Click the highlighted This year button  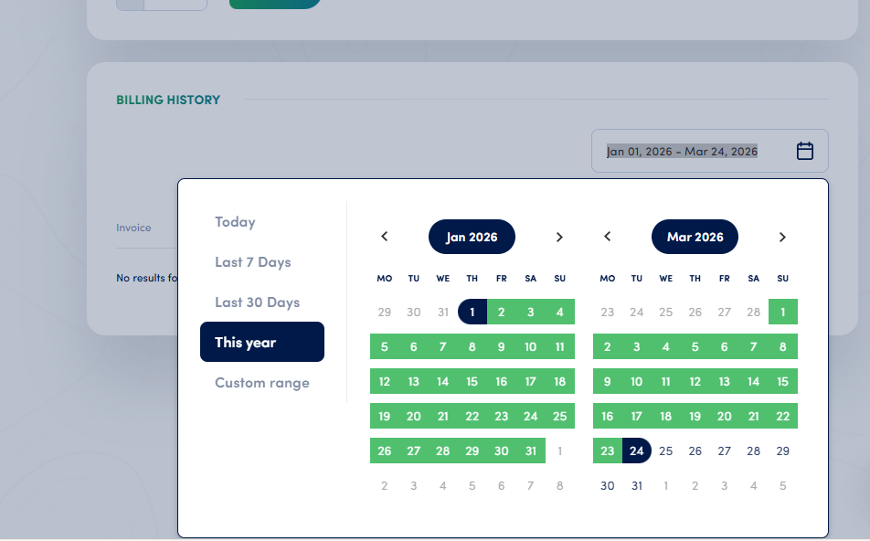261,342
